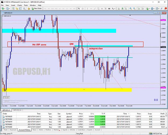Open the File menu
Viewport: 168px width, 135px height.
coord(2,5)
